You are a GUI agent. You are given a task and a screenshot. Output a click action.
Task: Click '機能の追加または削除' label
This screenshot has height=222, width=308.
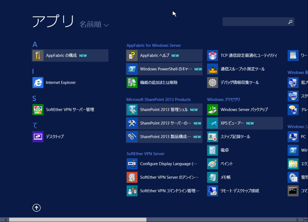coord(159,83)
